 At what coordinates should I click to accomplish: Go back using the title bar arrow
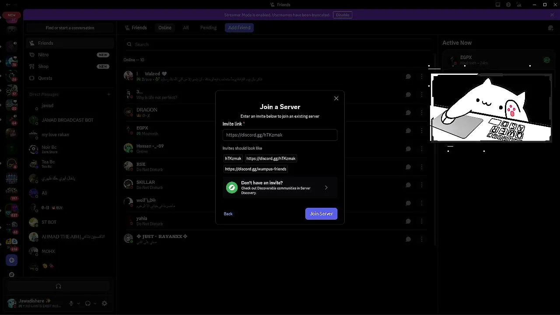[x=8, y=5]
